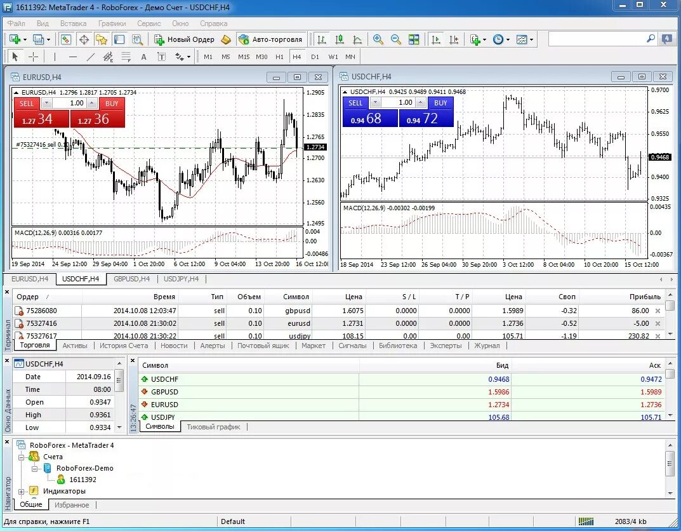Draw a horizontal line tool
The height and width of the screenshot is (531, 681).
pyautogui.click(x=73, y=57)
